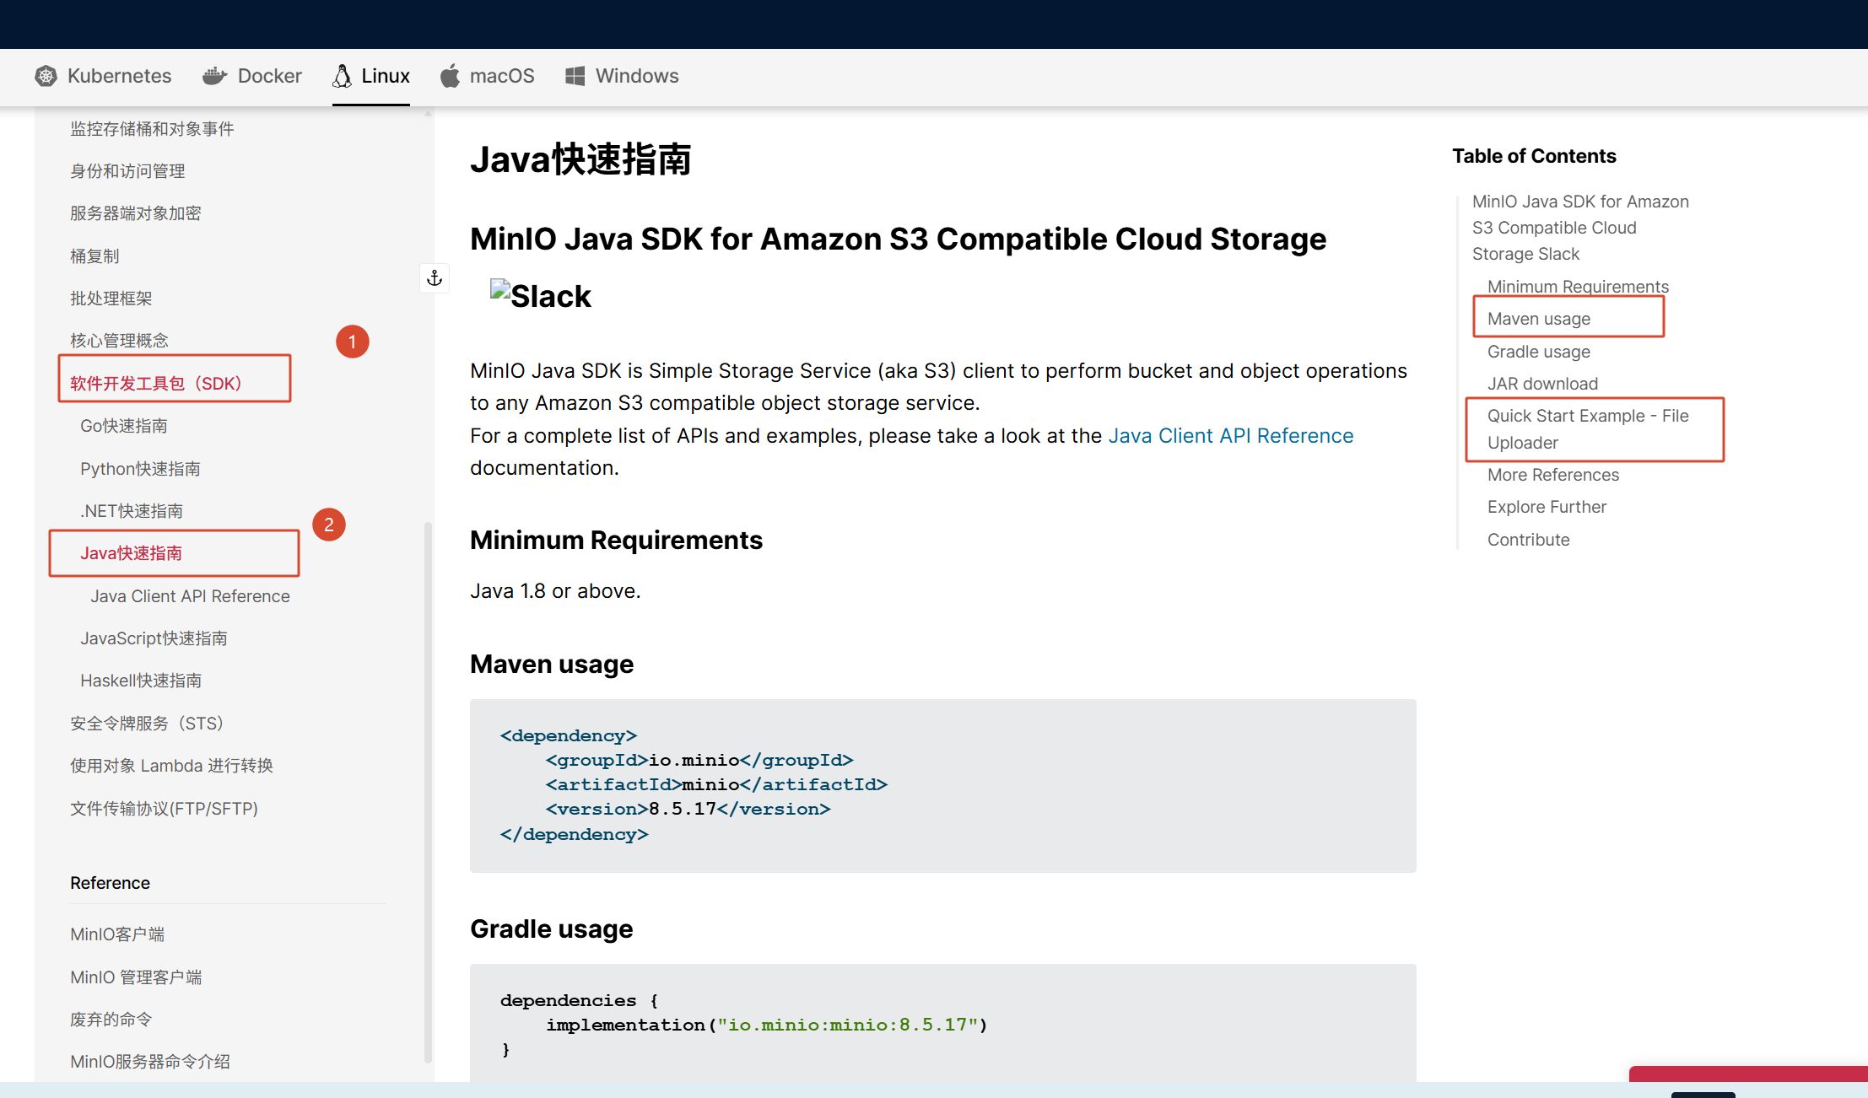Open 监控存储桶和对象事件 in the sidebar
This screenshot has height=1098, width=1868.
tap(152, 129)
